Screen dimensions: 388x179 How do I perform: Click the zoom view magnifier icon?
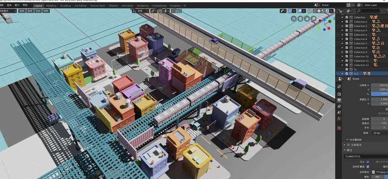(x=314, y=18)
